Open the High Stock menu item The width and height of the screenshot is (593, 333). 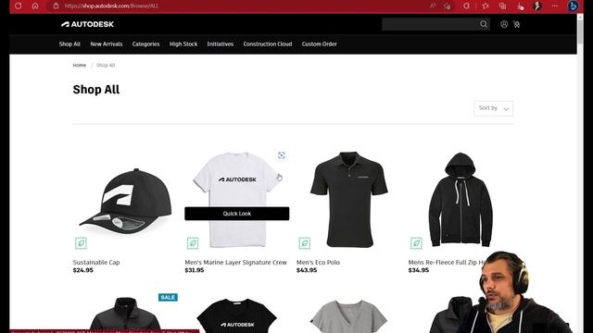click(x=183, y=43)
